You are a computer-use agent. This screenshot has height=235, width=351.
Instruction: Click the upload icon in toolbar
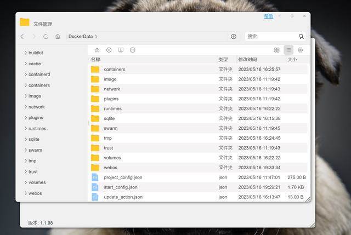point(97,50)
